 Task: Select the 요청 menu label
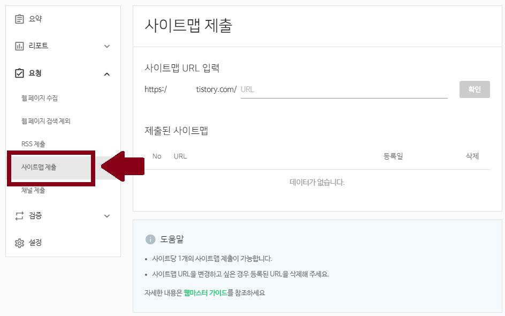coord(35,73)
